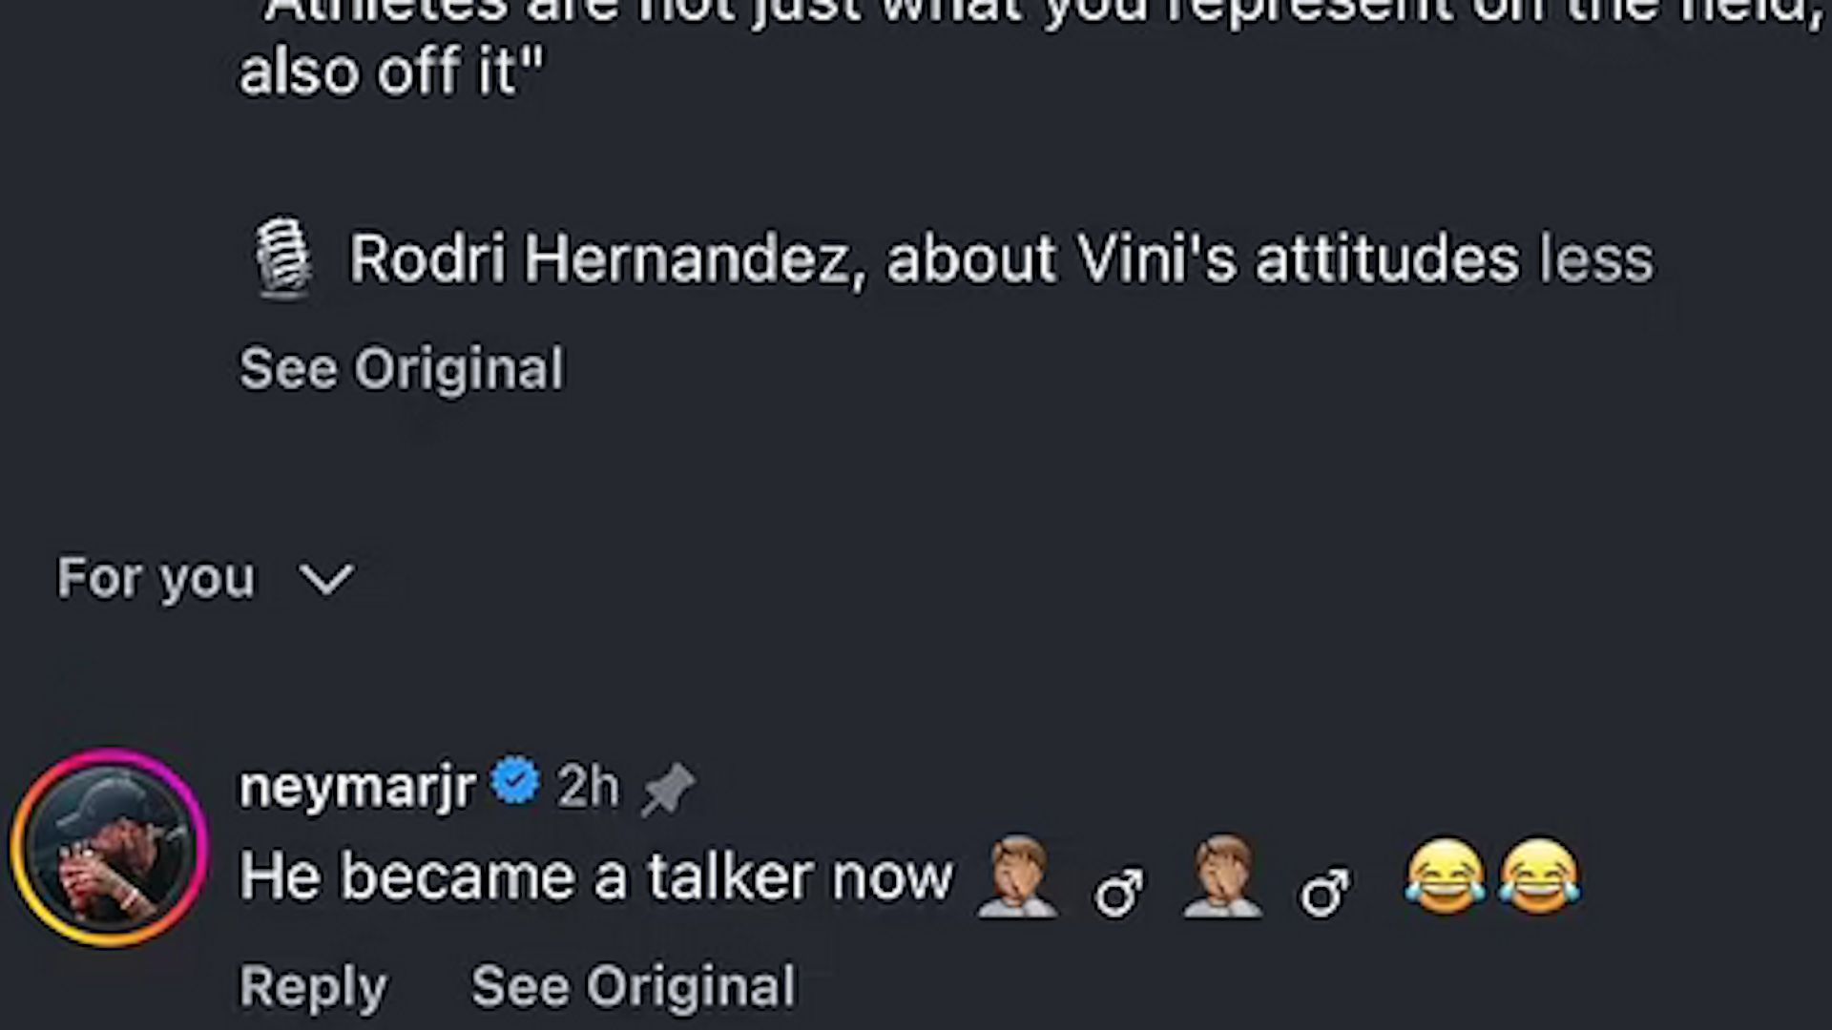Click the first facepalm emoji in the comment
The height and width of the screenshot is (1030, 1832).
[1017, 877]
